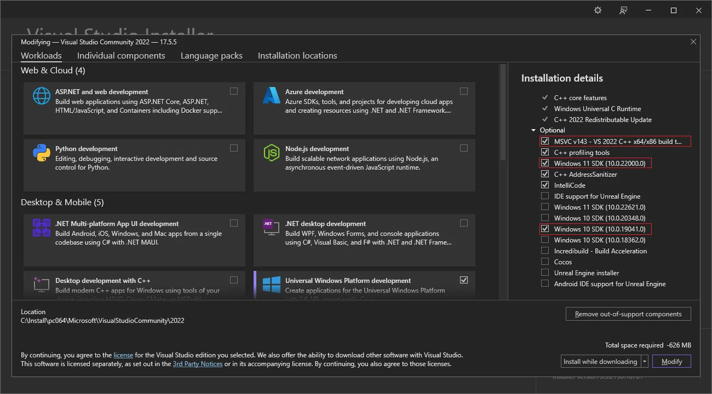
Task: Open the installer settings gear icon
Action: (598, 10)
